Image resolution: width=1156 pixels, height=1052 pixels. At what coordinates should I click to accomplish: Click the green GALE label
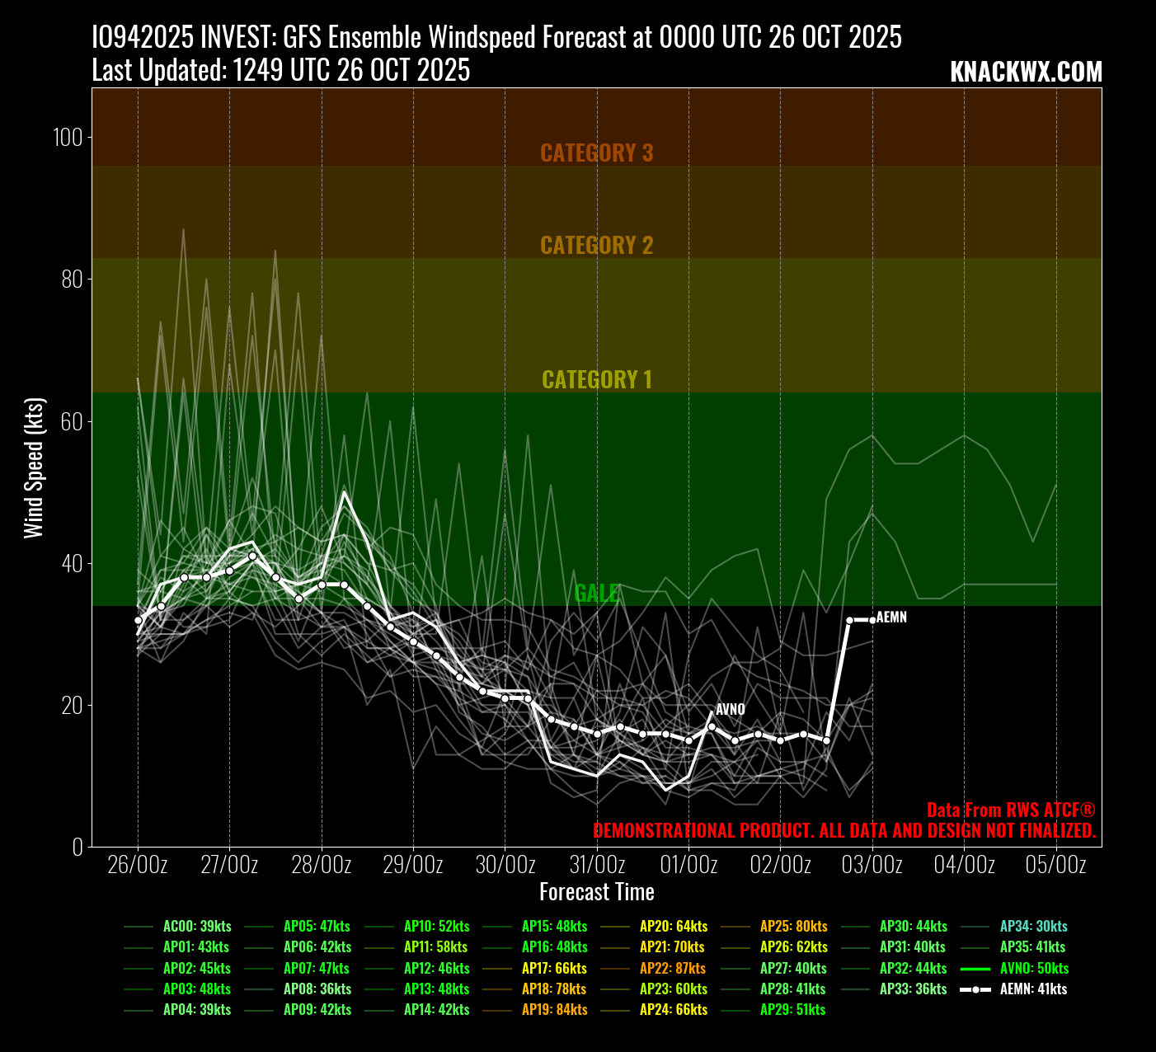pyautogui.click(x=596, y=593)
